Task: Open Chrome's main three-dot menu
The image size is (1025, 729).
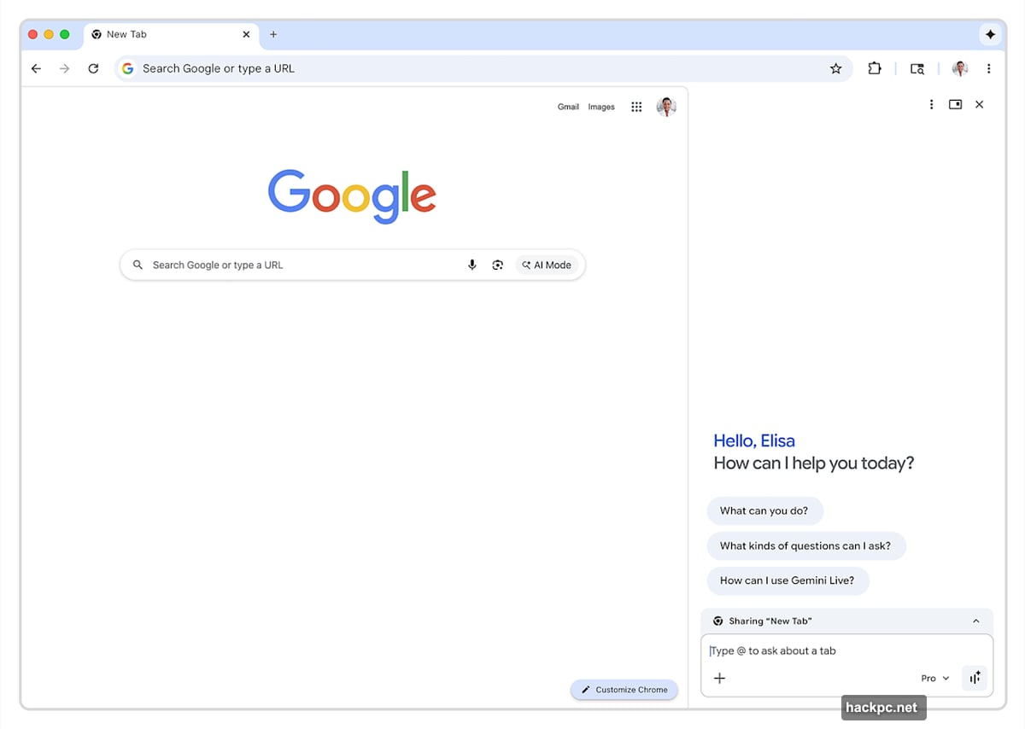Action: coord(988,68)
